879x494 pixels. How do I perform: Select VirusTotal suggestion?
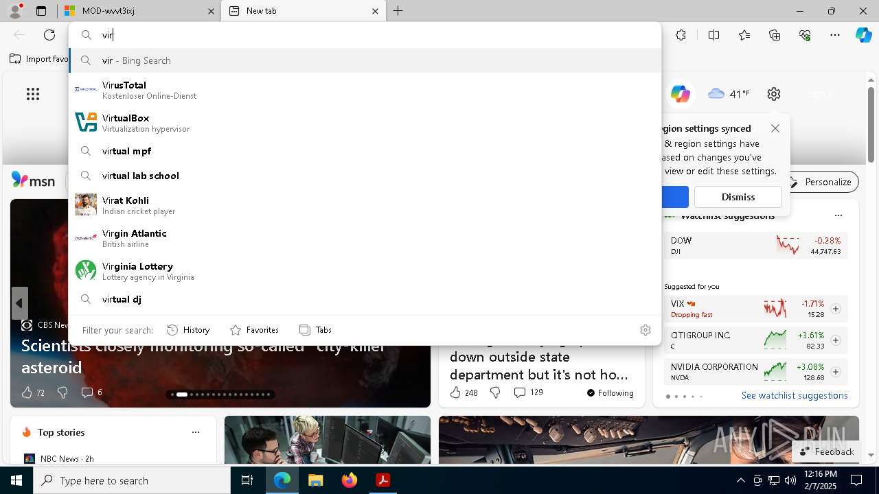[365, 89]
